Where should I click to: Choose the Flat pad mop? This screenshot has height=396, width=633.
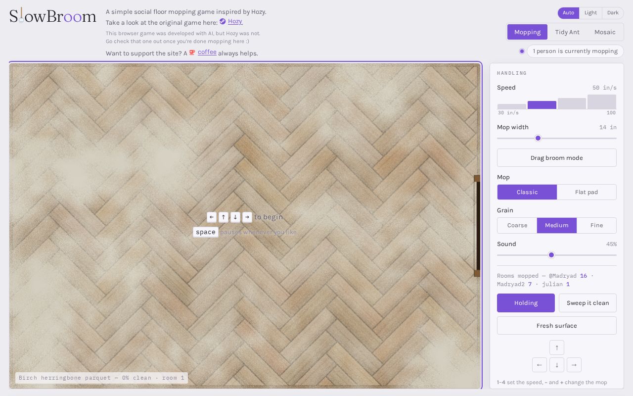pyautogui.click(x=587, y=192)
